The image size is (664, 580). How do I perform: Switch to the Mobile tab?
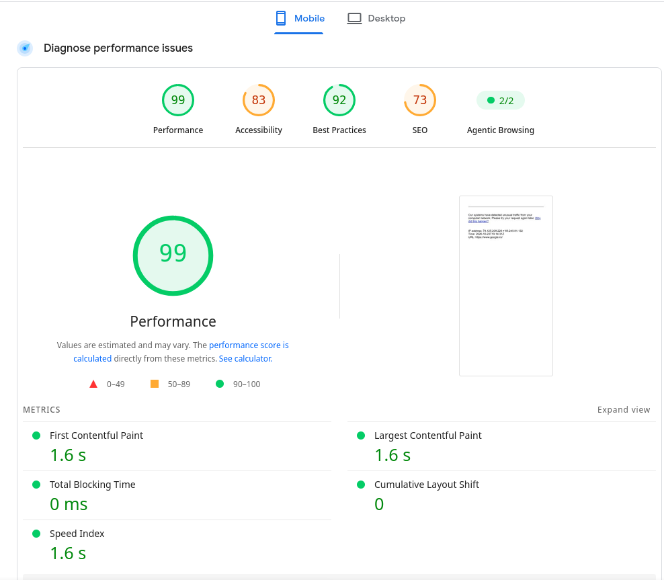click(x=299, y=18)
